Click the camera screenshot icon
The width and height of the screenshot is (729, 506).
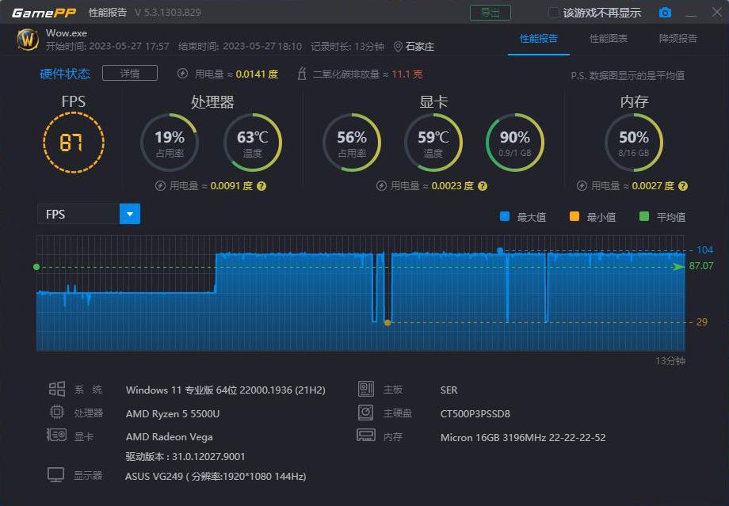[666, 13]
